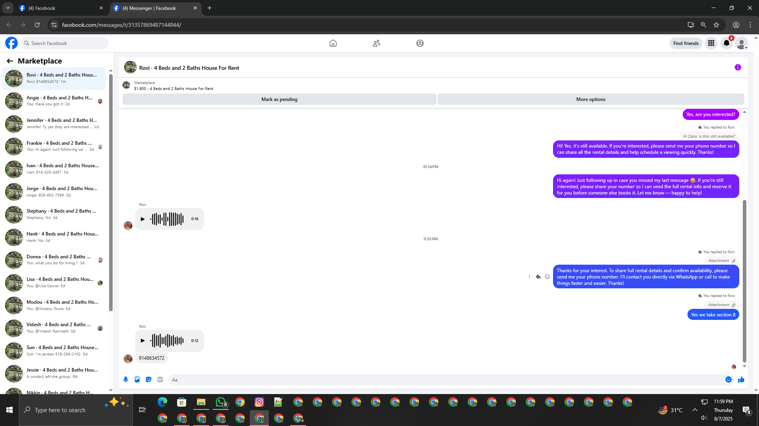Open conversation information purple icon
Viewport: 759px width, 426px height.
pos(738,67)
